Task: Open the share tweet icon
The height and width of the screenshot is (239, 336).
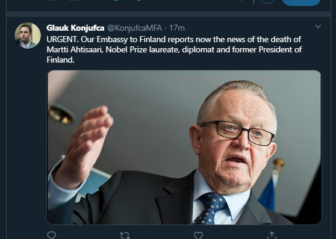Action: [272, 235]
